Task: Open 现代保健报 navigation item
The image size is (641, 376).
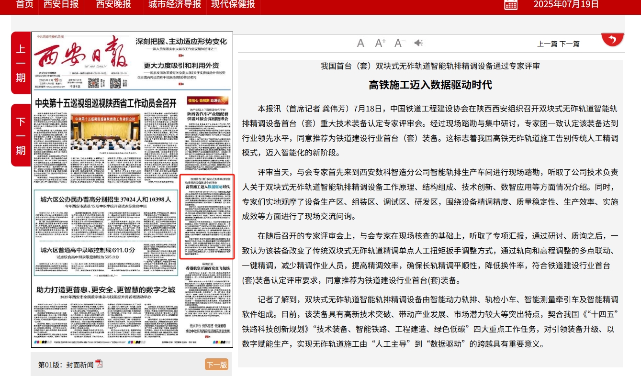Action: 233,4
